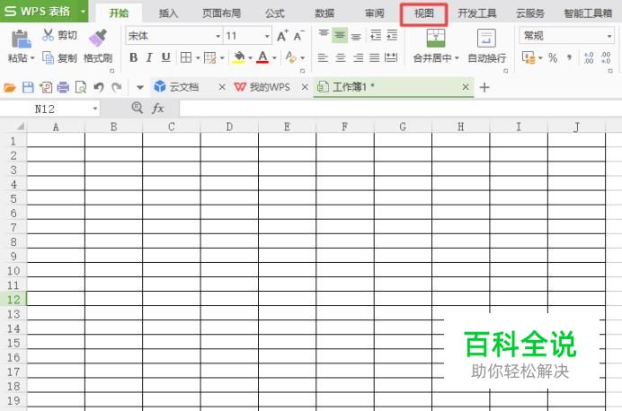
Task: Center text horizontally
Action: pos(341,57)
